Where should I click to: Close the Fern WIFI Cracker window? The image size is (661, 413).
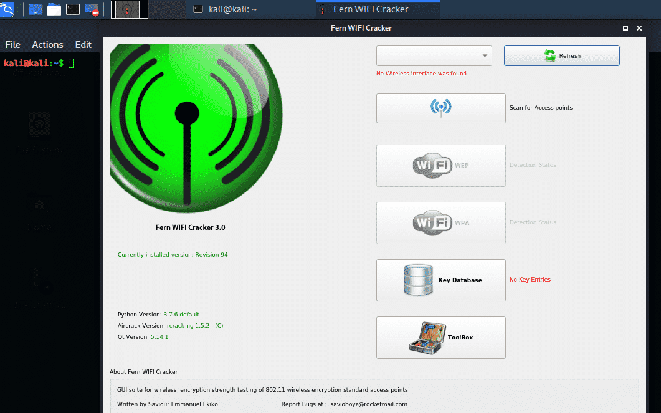click(x=639, y=28)
